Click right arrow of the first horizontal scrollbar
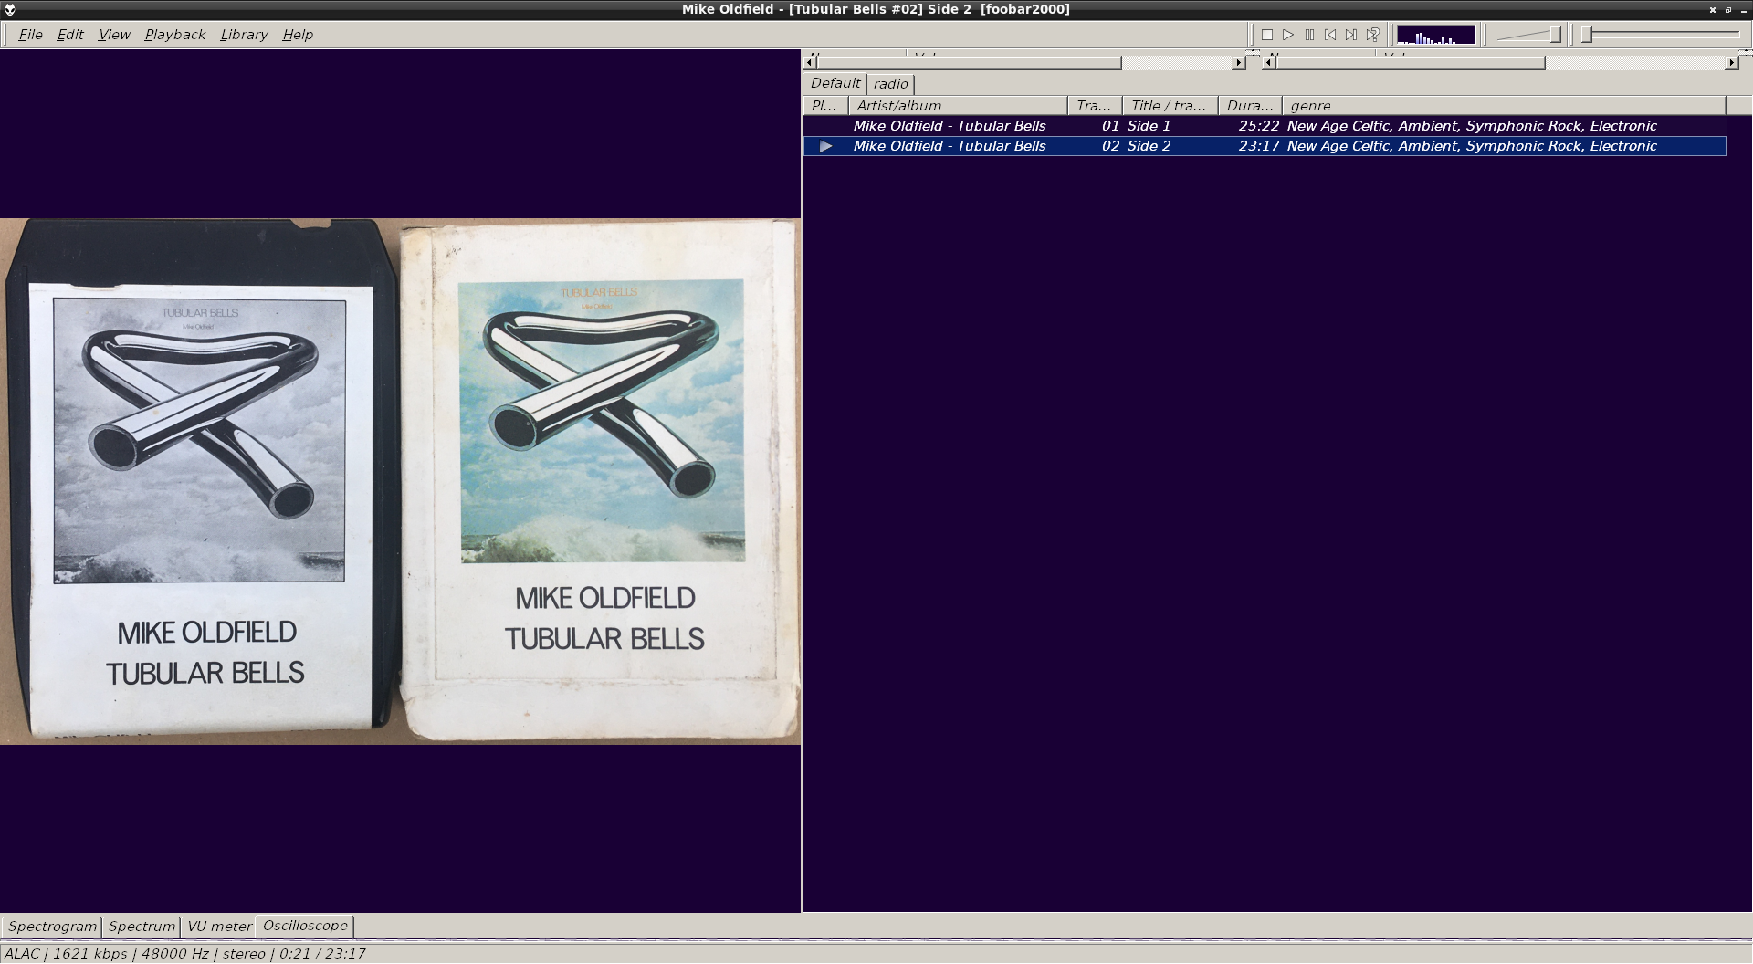Screen dimensions: 1753x964 (1239, 63)
